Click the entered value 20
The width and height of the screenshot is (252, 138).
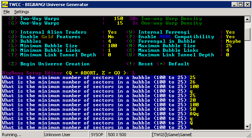tap(193, 100)
